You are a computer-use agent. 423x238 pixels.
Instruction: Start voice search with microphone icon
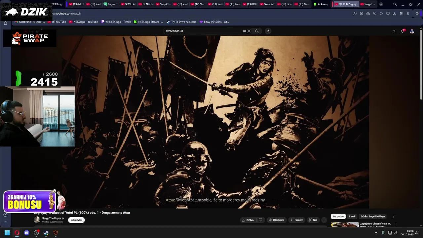268,31
